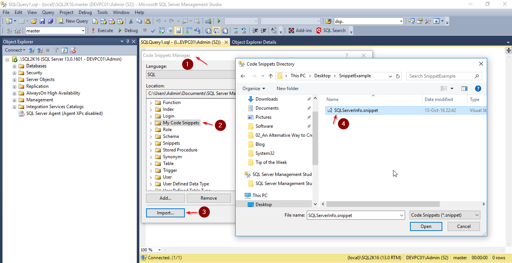Click the Open button
The image size is (512, 263).
[426, 226]
